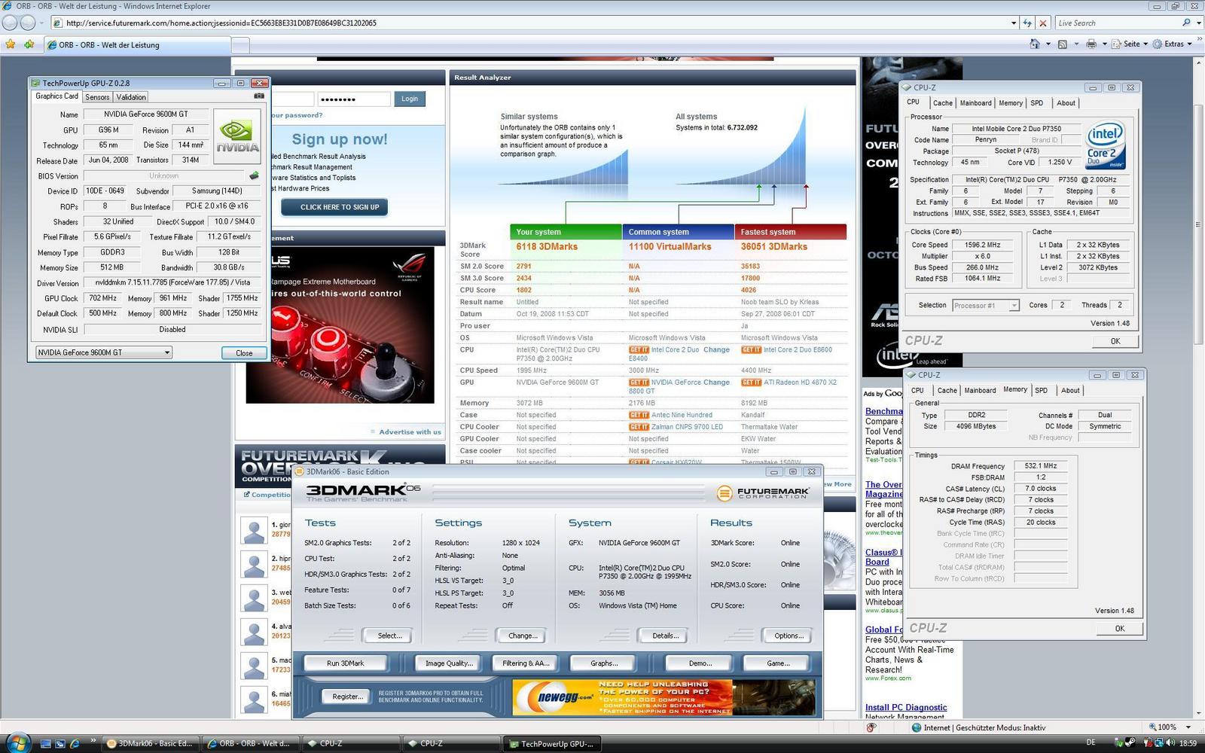Click the Demo button in 3DMark06

pyautogui.click(x=700, y=663)
